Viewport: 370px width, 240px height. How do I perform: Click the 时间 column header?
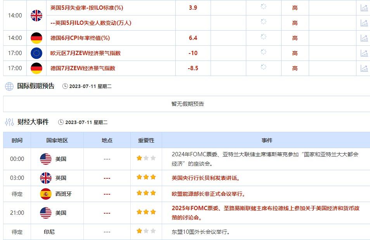pos(17,140)
